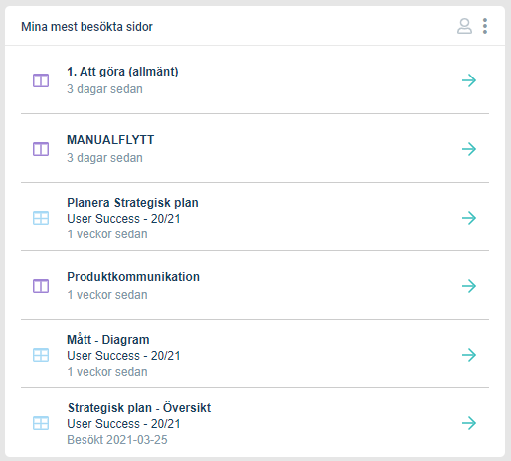Click the arrow next to 'Planera Strategisk plan'
This screenshot has height=461, width=511.
[469, 218]
